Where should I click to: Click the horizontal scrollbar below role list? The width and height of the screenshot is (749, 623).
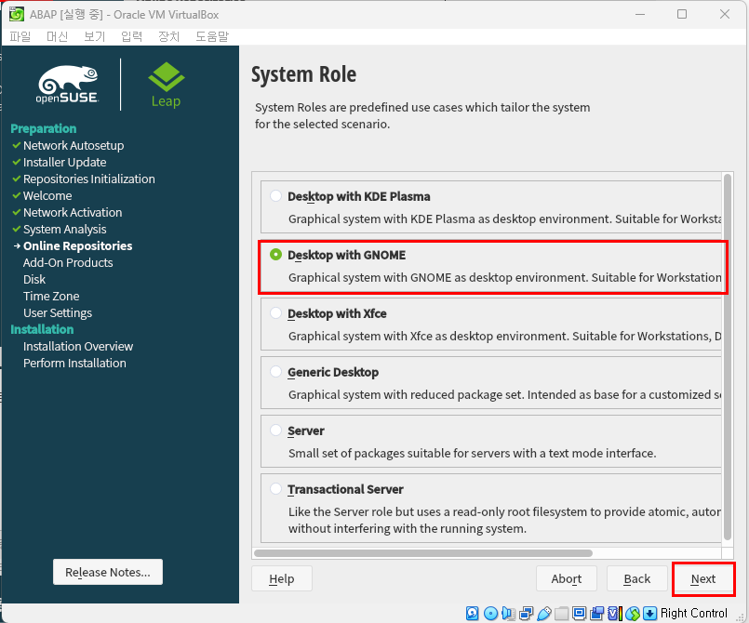(423, 553)
